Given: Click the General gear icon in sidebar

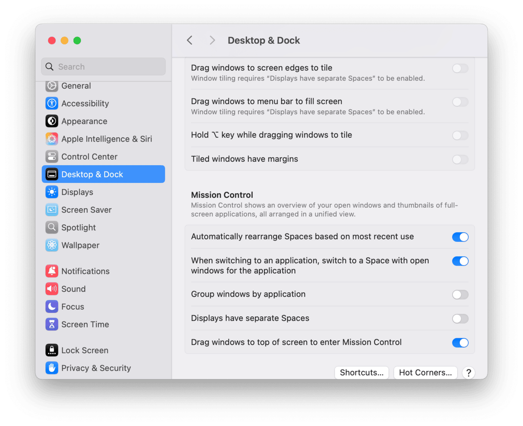Looking at the screenshot, I should click(52, 86).
